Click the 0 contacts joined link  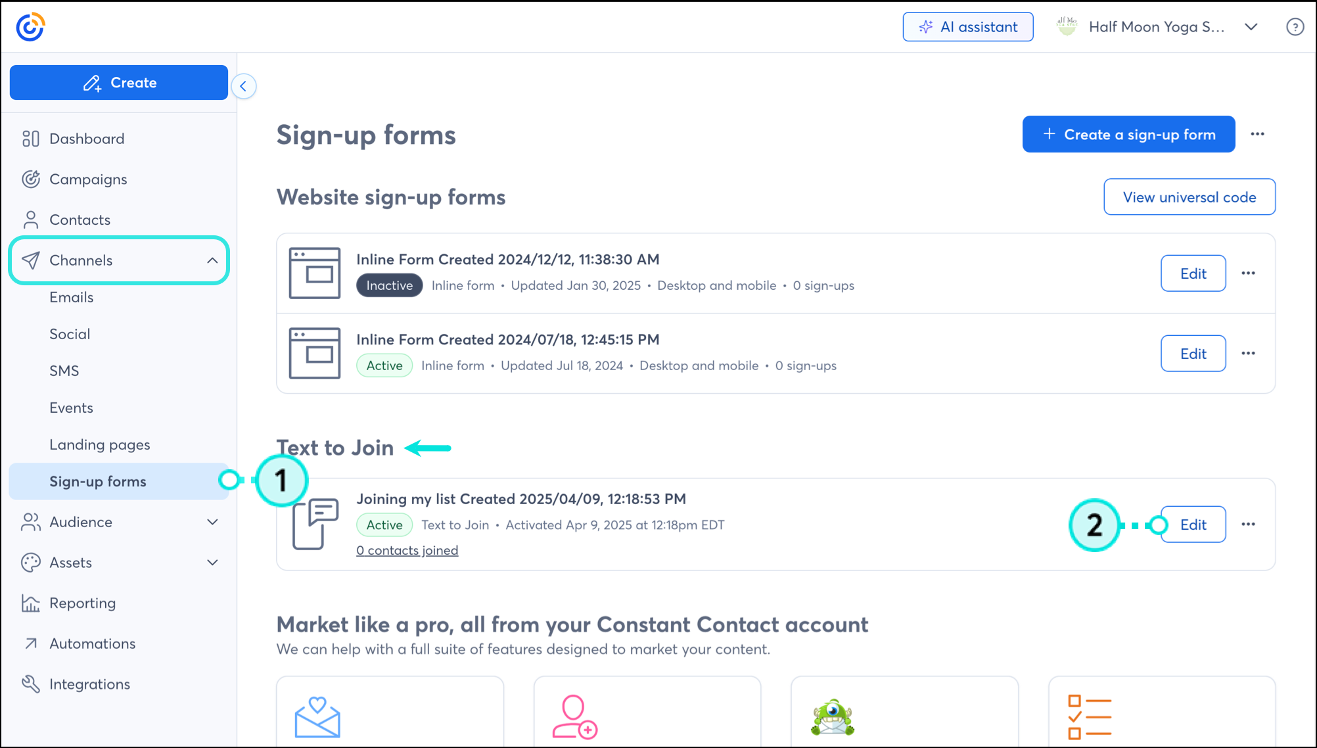coord(407,550)
